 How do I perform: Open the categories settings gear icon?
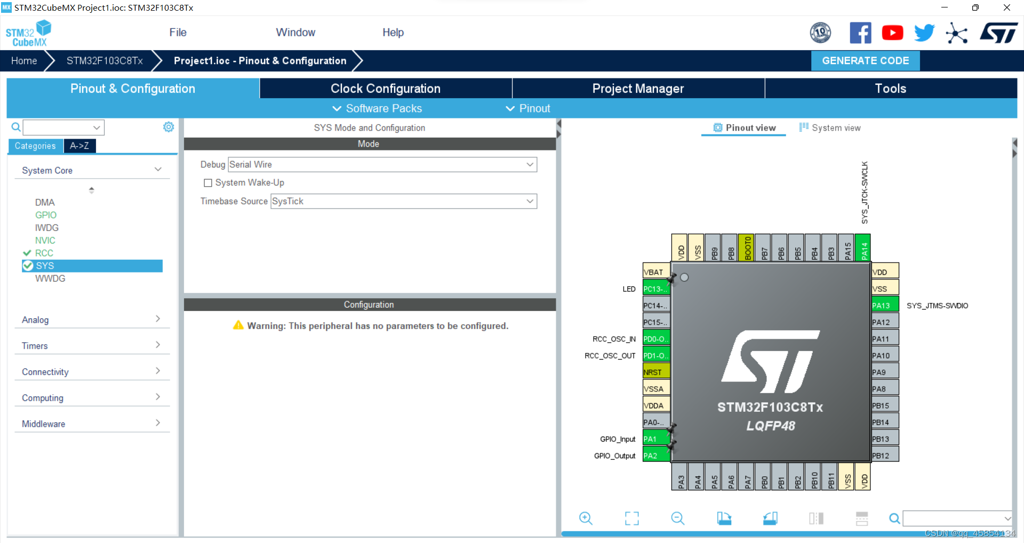coord(169,127)
